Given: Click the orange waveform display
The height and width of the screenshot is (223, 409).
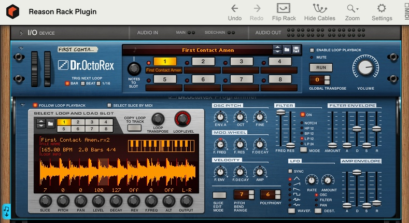Looking at the screenshot, I should pos(117,172).
